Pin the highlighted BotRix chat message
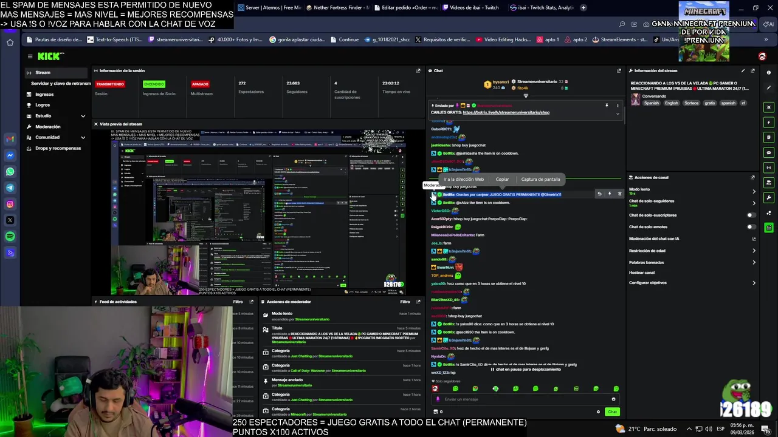The height and width of the screenshot is (437, 778). tap(610, 194)
